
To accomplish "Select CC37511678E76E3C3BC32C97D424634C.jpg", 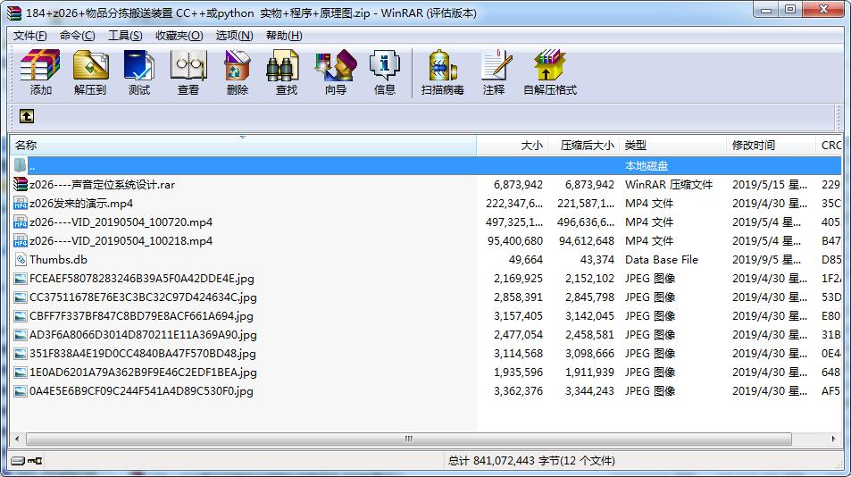I will coord(143,297).
